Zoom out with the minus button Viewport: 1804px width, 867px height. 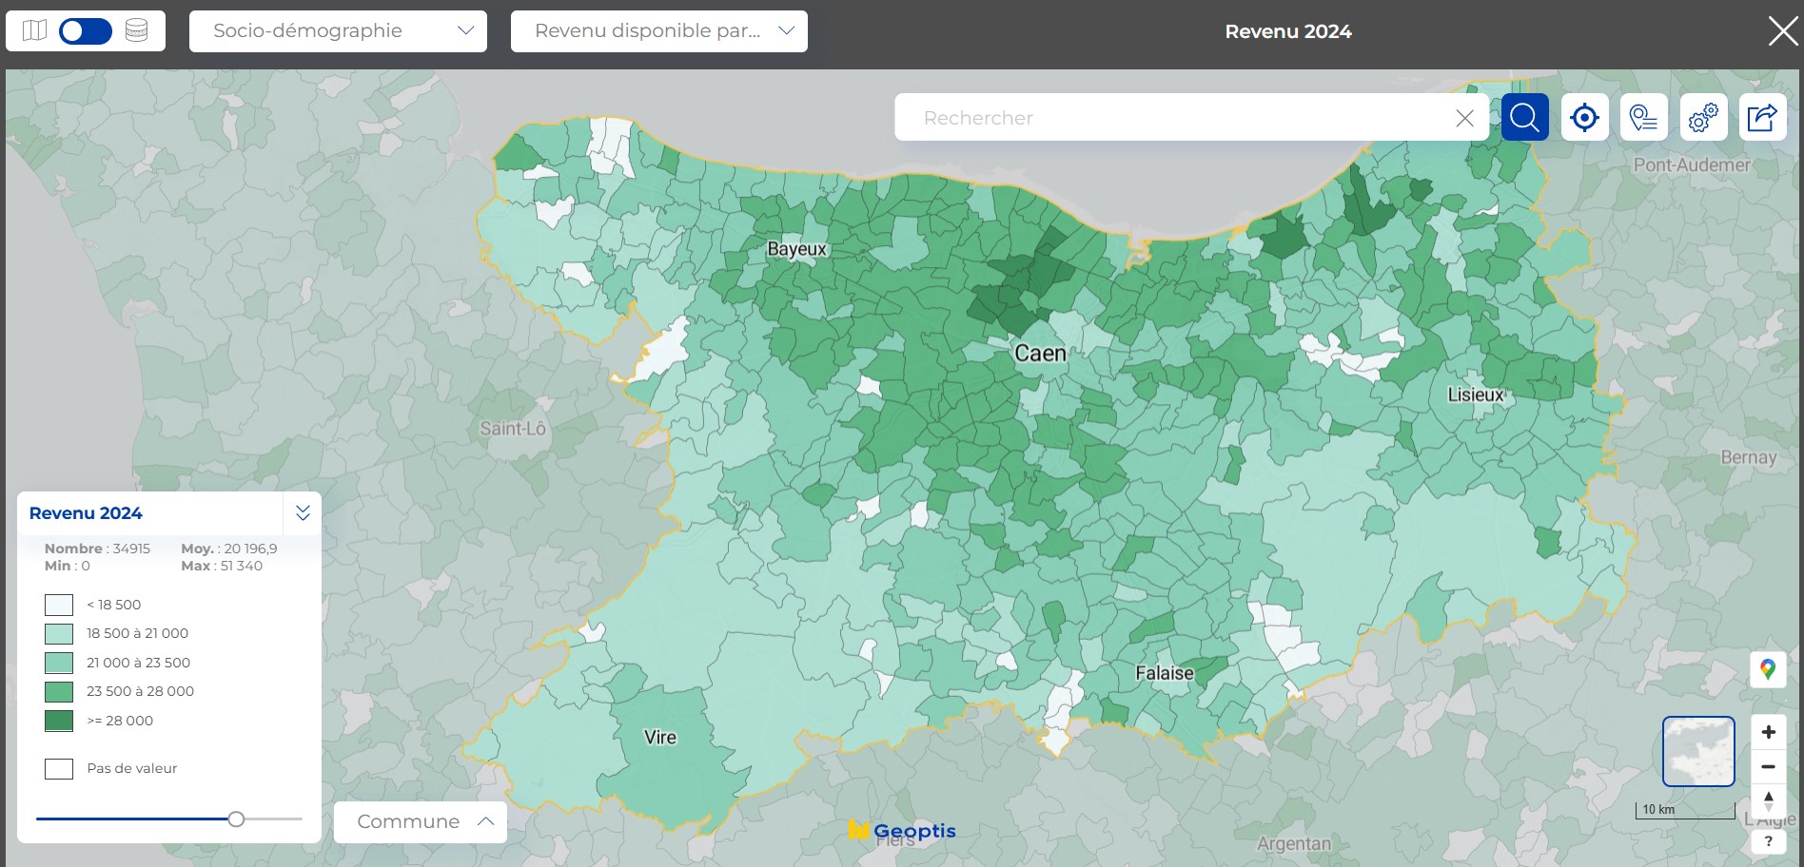pos(1768,766)
